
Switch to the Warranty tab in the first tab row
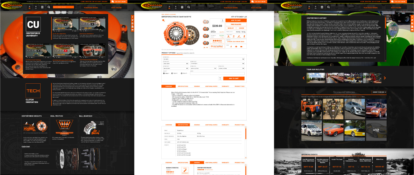point(225,86)
